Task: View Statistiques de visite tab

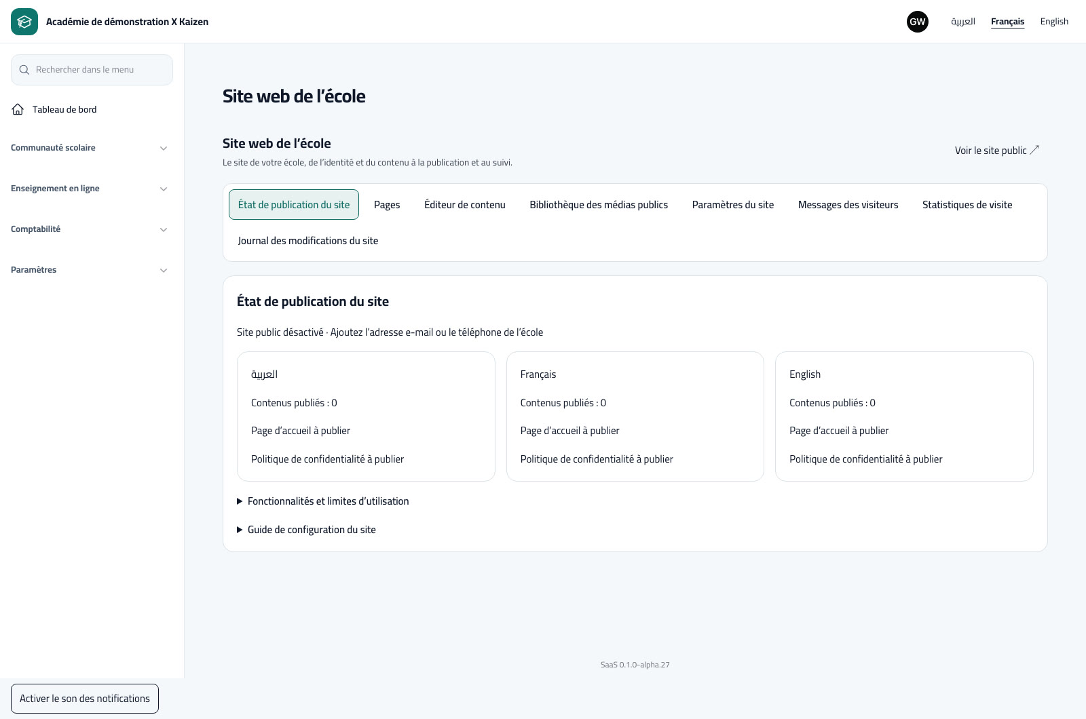Action: (x=967, y=205)
